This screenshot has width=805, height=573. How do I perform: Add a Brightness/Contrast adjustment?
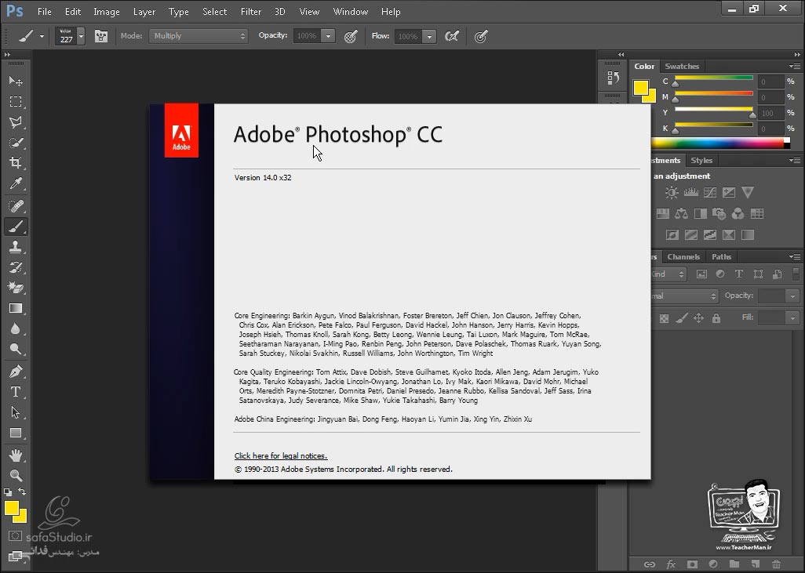click(x=671, y=192)
